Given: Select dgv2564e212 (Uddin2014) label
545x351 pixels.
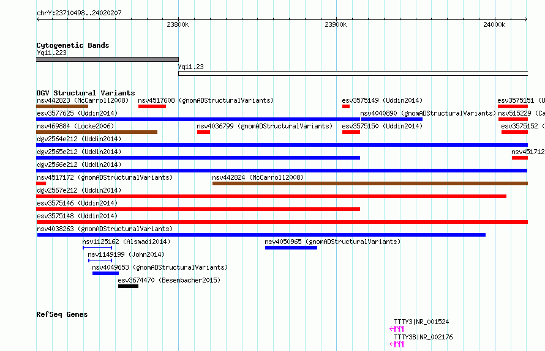Looking at the screenshot, I should [79, 139].
